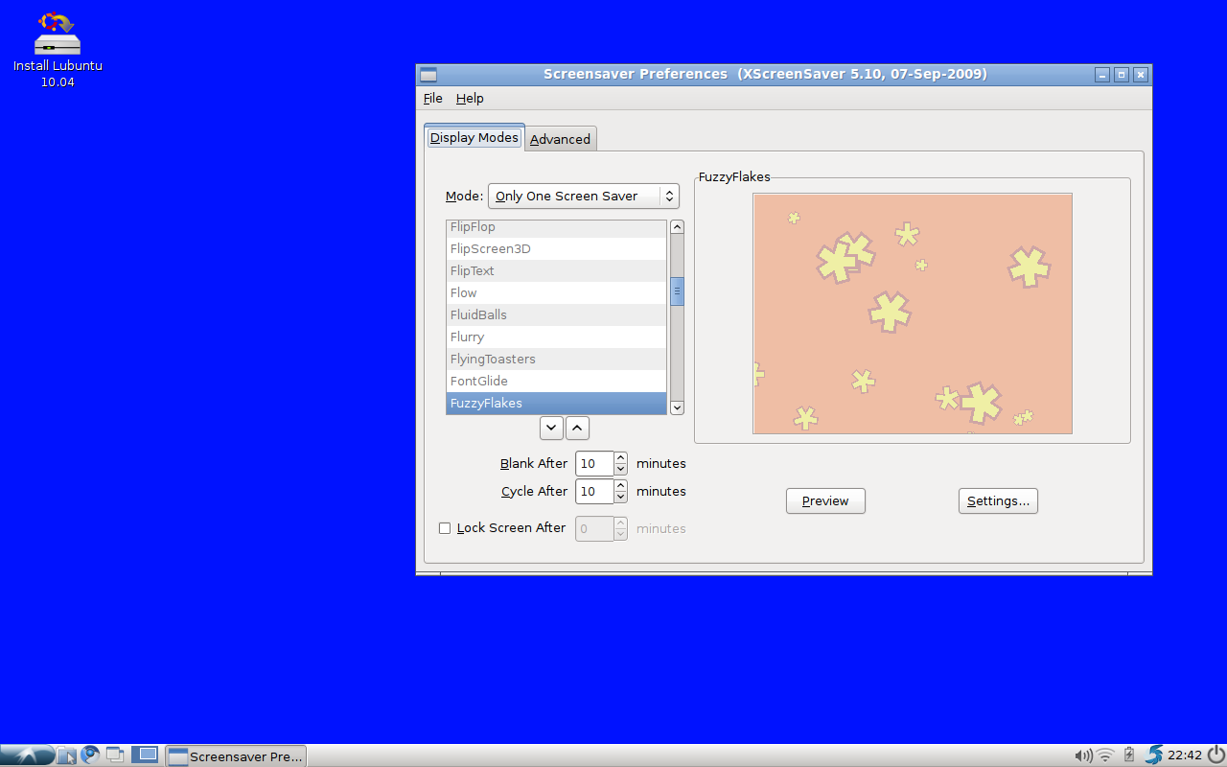Select FontGlide in the list

(x=556, y=382)
